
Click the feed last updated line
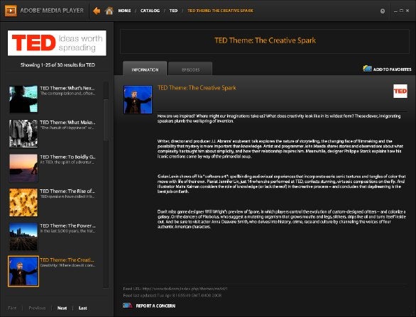[173, 295]
